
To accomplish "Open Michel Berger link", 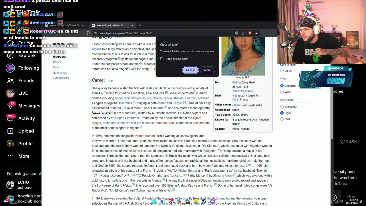I will (188, 171).
